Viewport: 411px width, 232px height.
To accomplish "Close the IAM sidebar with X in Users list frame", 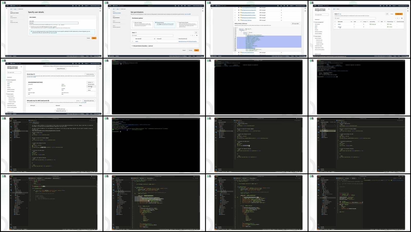I will [329, 9].
